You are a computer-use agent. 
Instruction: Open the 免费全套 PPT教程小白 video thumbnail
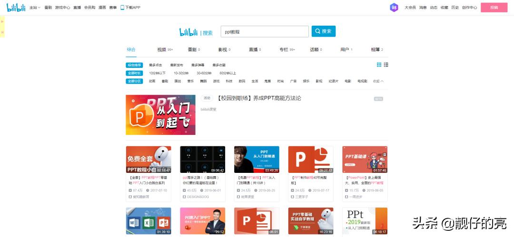(148, 160)
